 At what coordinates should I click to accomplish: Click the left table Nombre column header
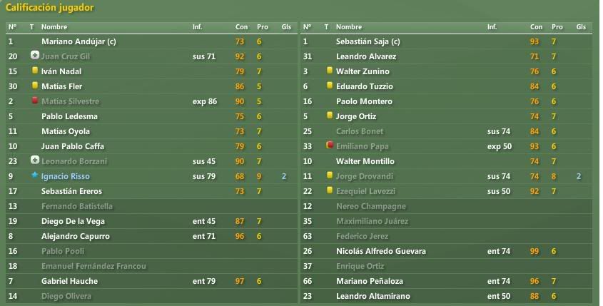point(54,27)
